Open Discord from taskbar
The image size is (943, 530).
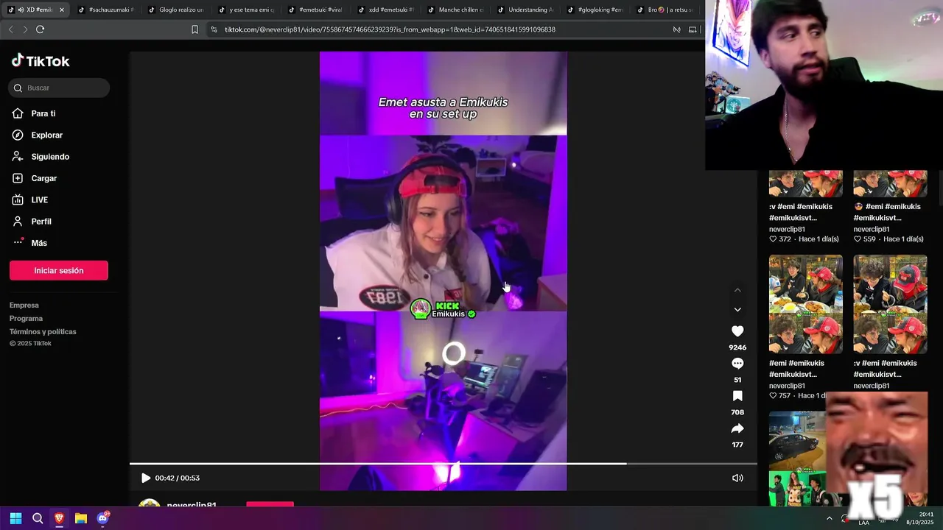point(102,518)
